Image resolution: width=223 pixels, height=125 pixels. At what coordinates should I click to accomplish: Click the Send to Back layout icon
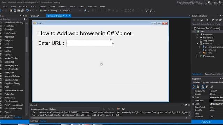coord(151,11)
